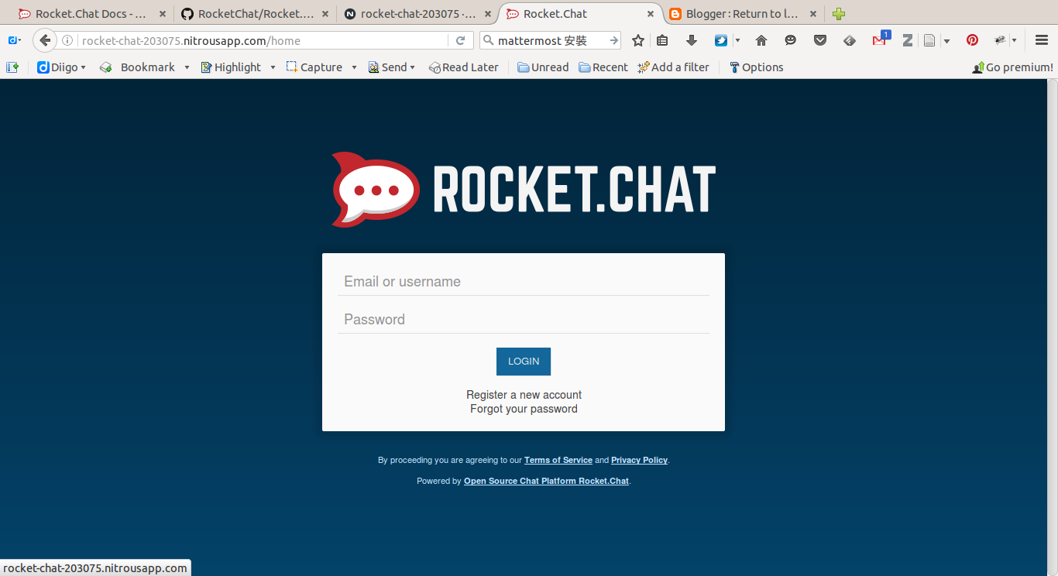Click Read Later in the Diigo toolbar
The height and width of the screenshot is (576, 1058).
coord(463,67)
